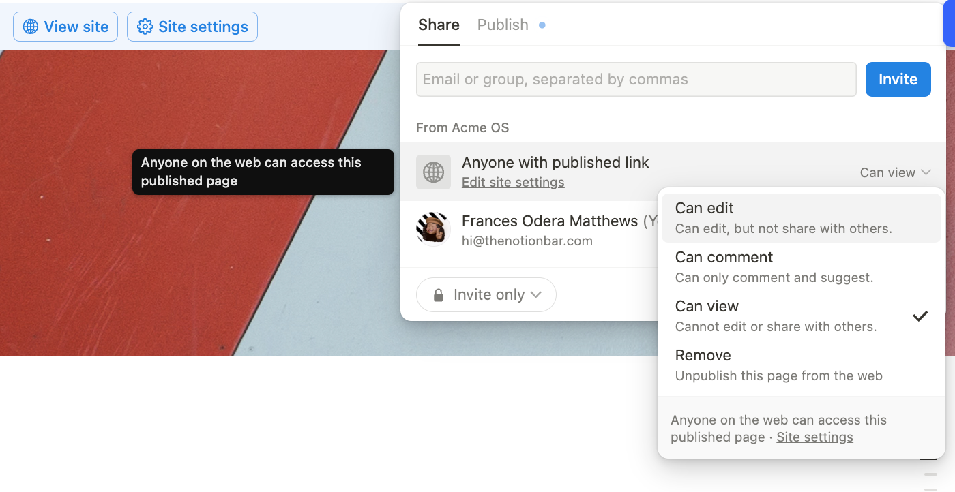Viewport: 955px width, 492px height.
Task: Click the name Frances Odera Matthews
Action: (x=550, y=221)
